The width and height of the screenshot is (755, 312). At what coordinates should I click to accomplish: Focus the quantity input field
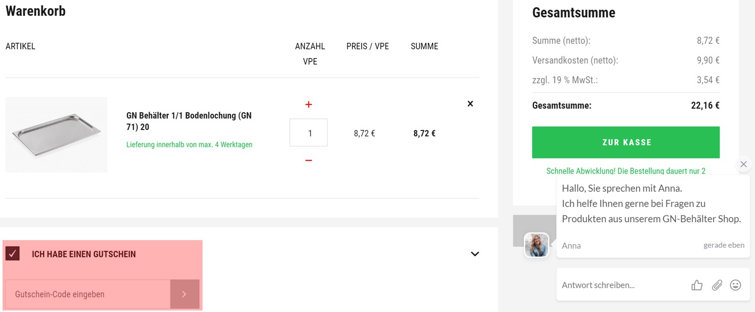pos(309,133)
